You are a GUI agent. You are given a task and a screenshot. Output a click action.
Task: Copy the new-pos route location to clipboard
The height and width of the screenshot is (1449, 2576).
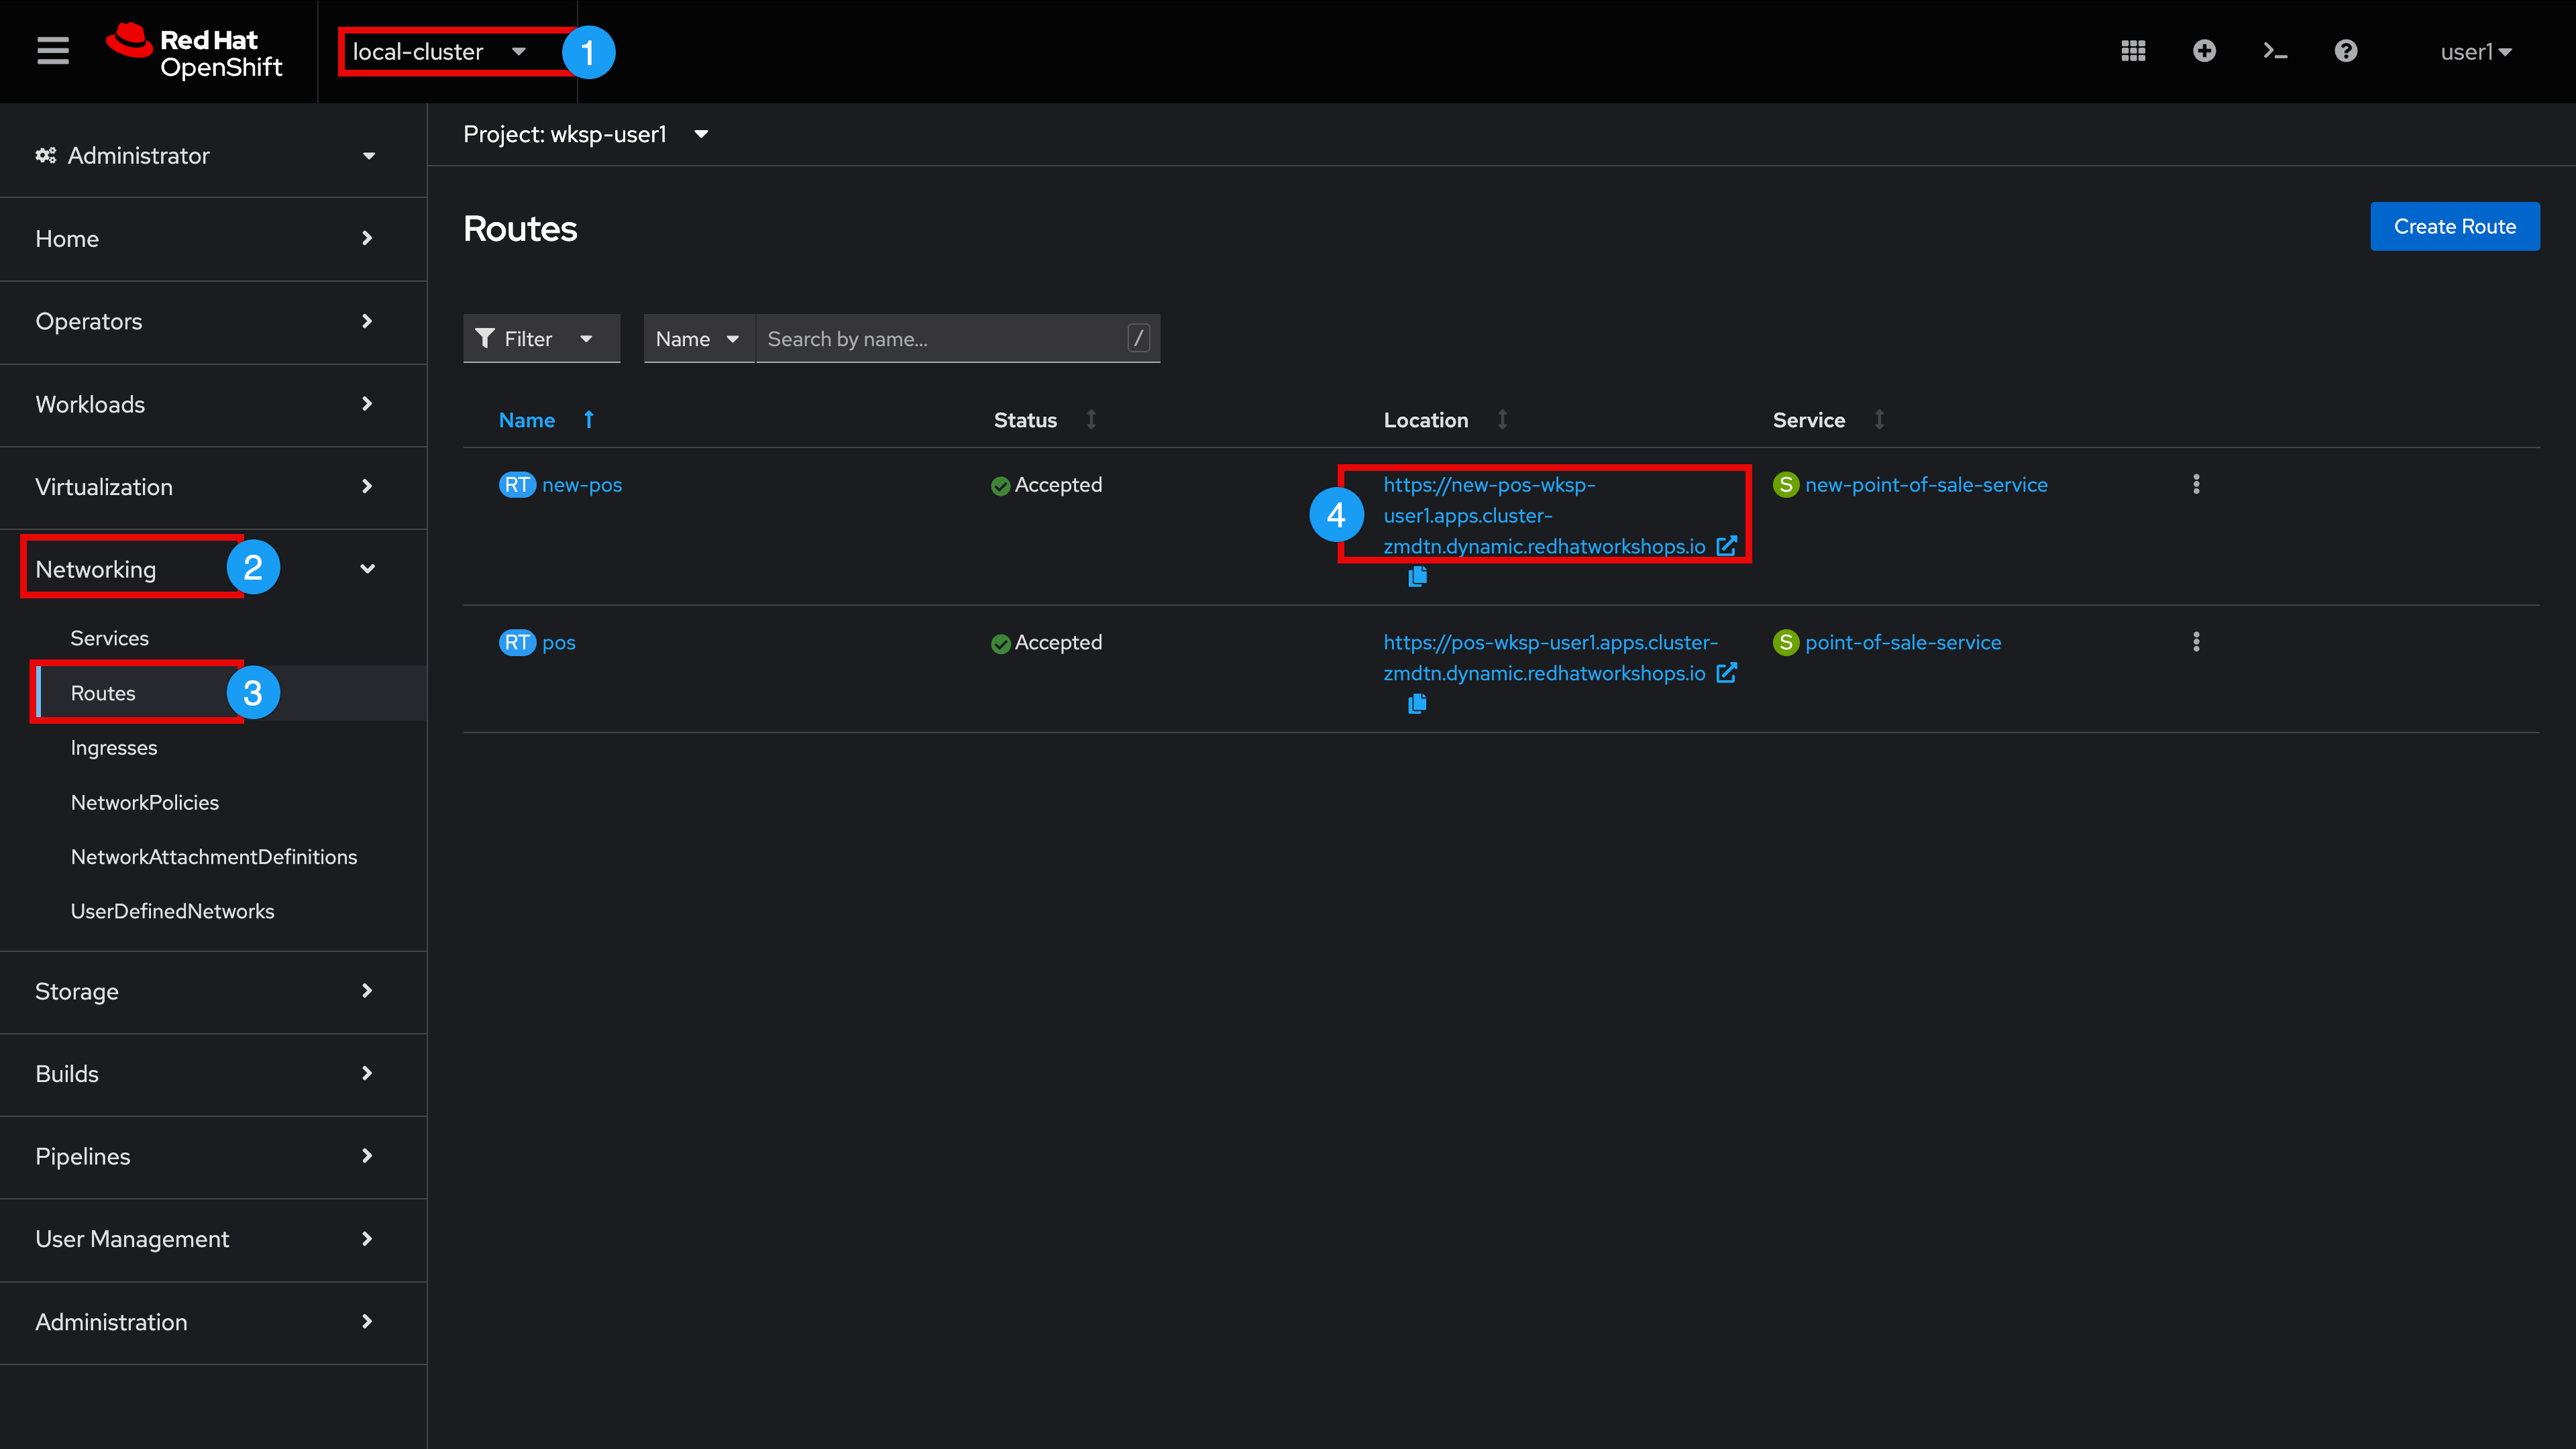pos(1417,576)
